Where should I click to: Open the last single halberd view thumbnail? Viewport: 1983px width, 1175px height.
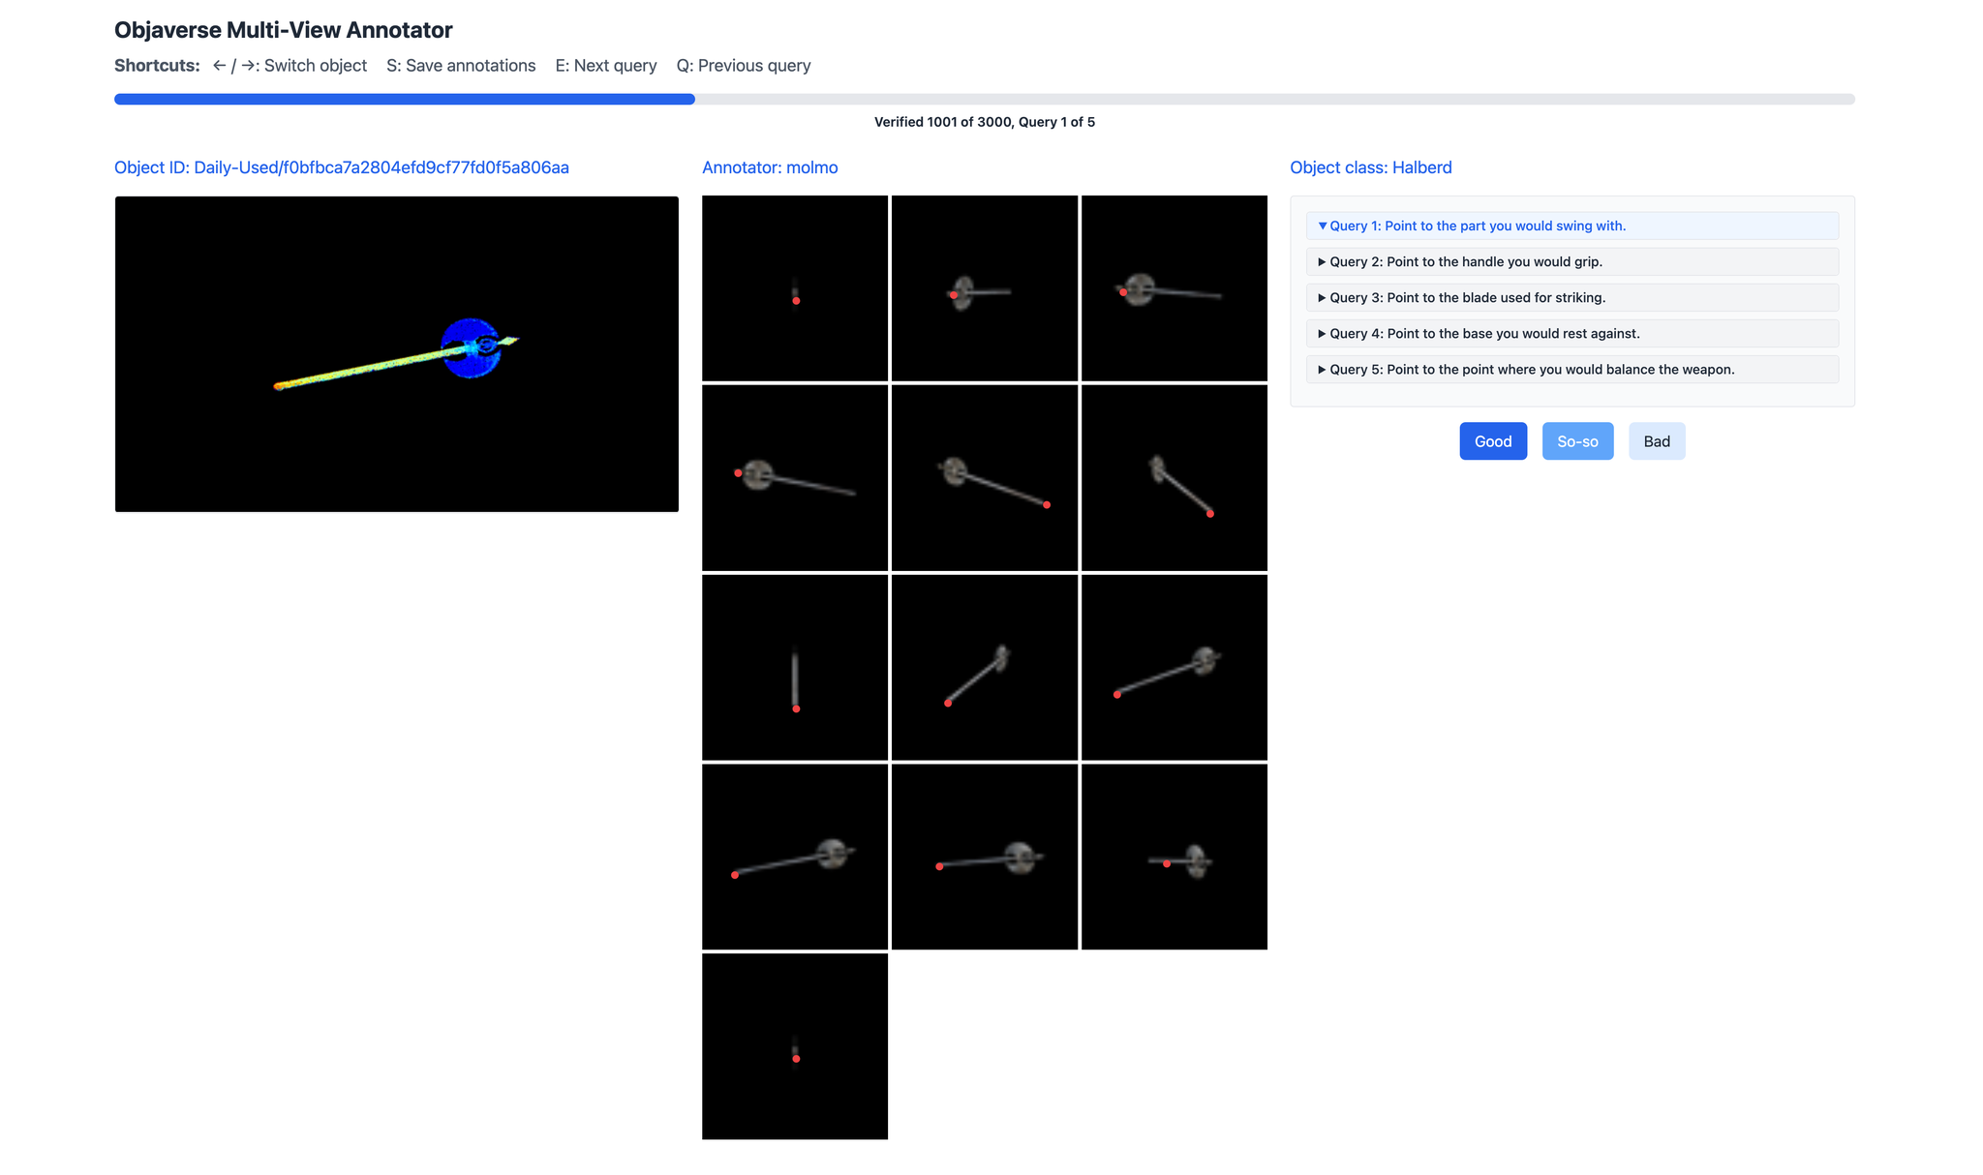[795, 1046]
